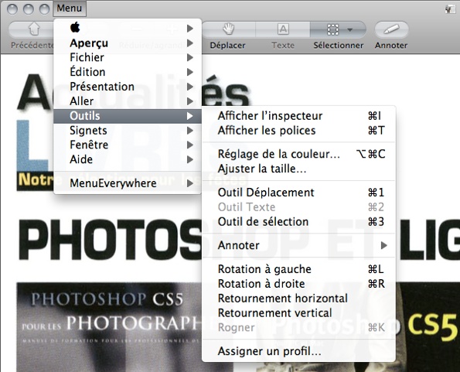Select the Texte tool icon

pyautogui.click(x=283, y=29)
